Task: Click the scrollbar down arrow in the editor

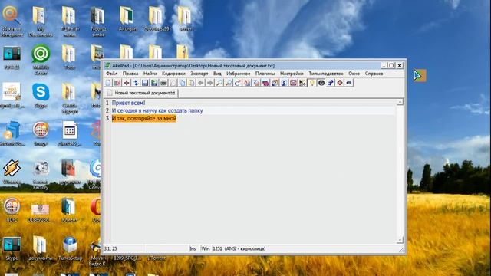Action: (400, 240)
